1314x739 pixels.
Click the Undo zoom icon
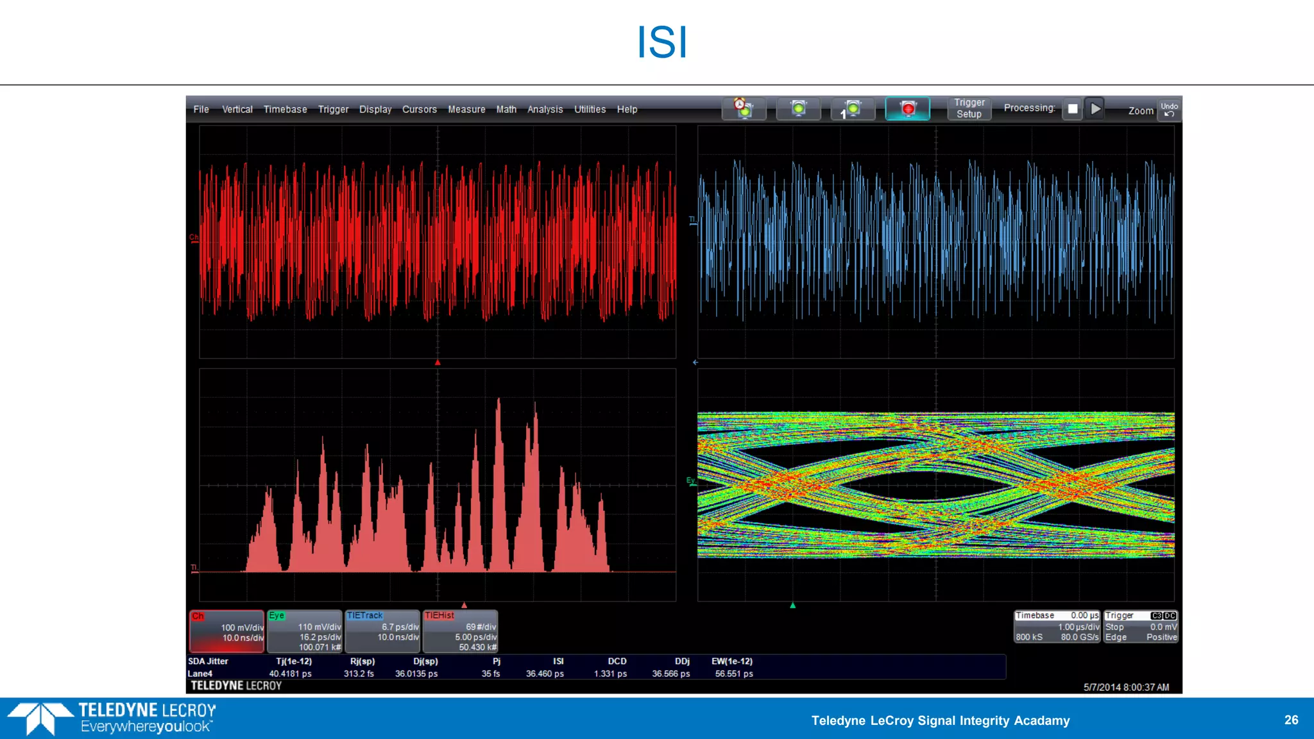tap(1169, 110)
